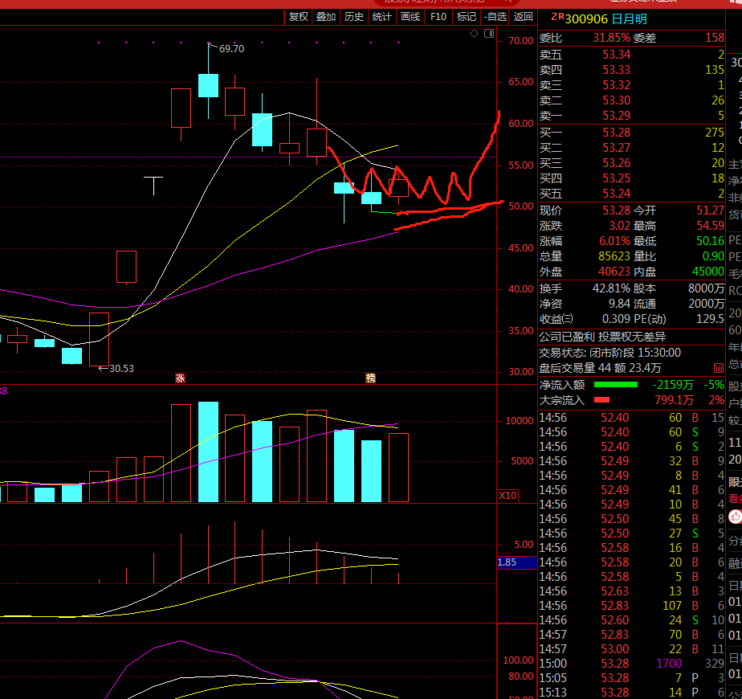The height and width of the screenshot is (699, 742).
Task: Remove stock via -自选 button
Action: tap(495, 17)
